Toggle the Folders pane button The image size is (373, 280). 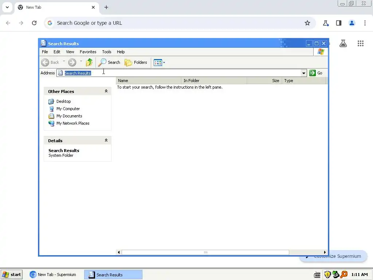[x=136, y=62]
